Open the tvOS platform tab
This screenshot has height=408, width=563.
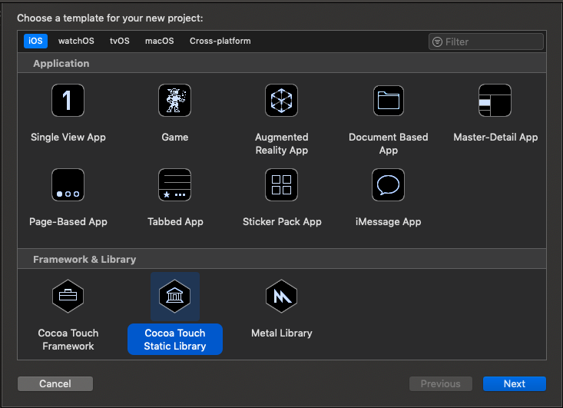[x=120, y=41]
